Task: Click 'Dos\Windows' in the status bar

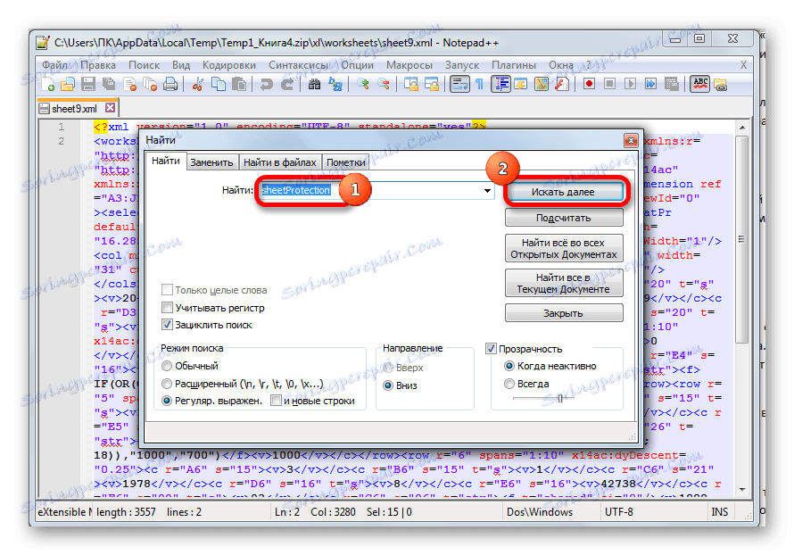Action: pos(539,512)
